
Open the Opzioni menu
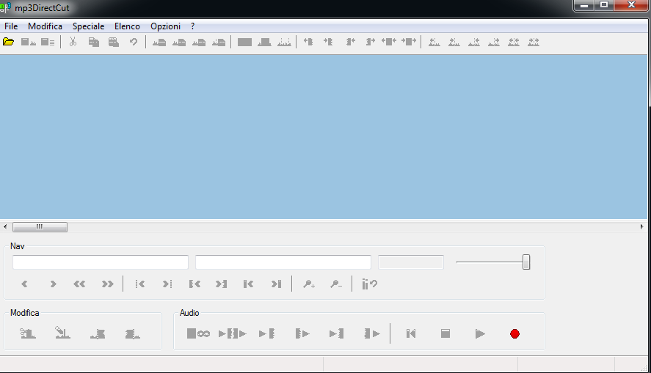(165, 26)
